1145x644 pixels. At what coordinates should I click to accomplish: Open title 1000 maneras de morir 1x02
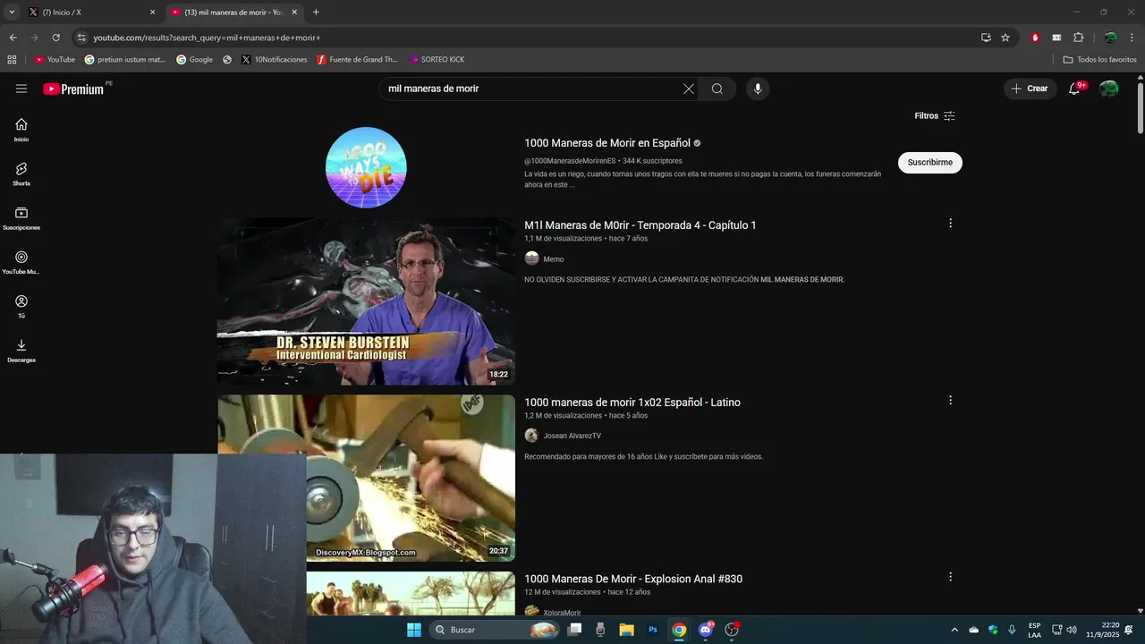[x=632, y=402]
